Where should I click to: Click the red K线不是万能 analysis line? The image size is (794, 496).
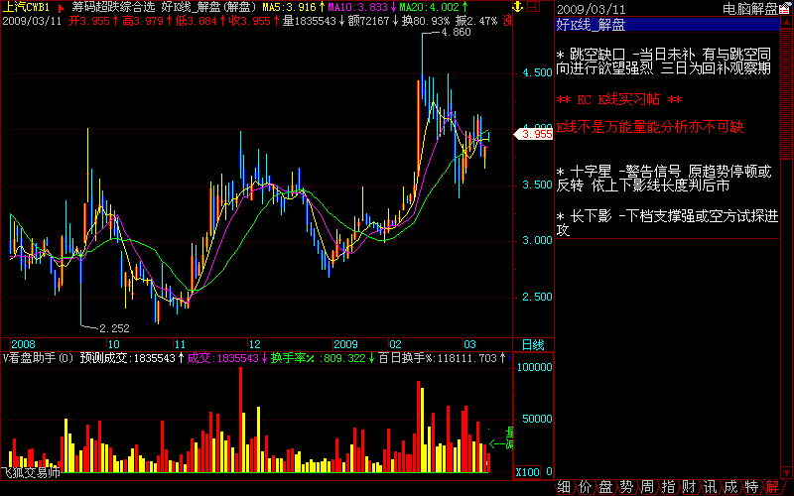coord(650,127)
